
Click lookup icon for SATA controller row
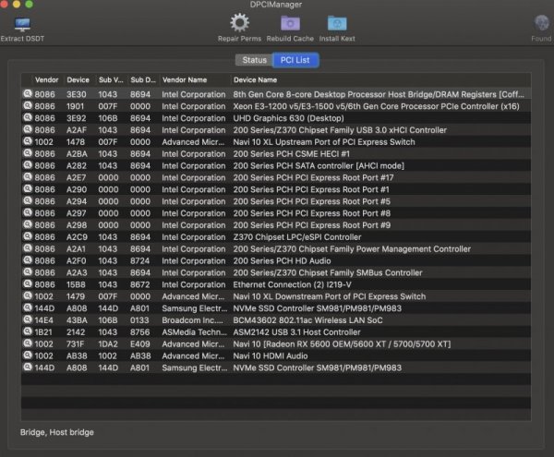pyautogui.click(x=28, y=165)
